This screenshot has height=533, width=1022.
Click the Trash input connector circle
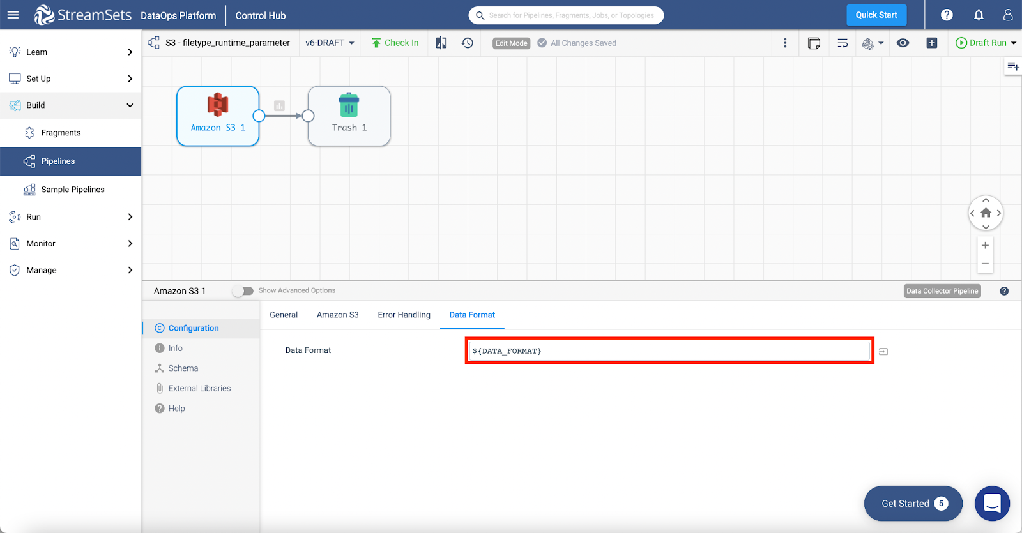coord(309,116)
